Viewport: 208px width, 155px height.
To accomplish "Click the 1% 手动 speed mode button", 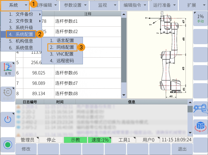I will pyautogui.click(x=200, y=18).
